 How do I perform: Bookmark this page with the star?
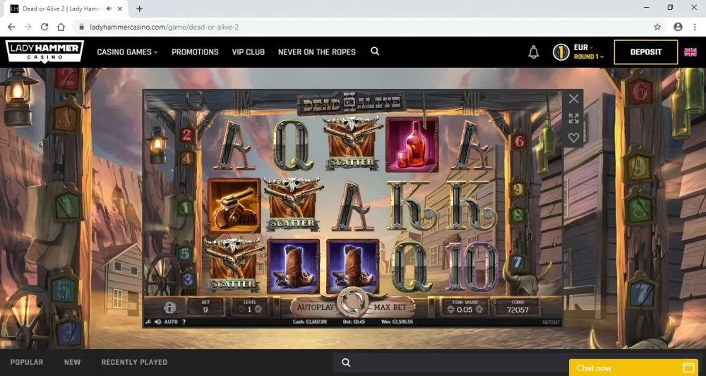(657, 27)
